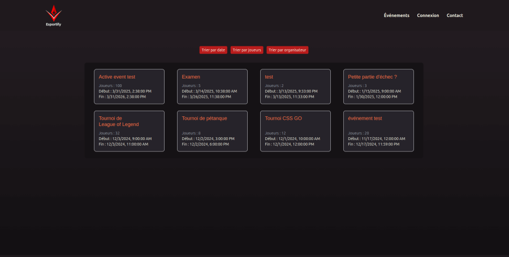Click Début : 3/31/2025, 2:38:00 PM

125,91
